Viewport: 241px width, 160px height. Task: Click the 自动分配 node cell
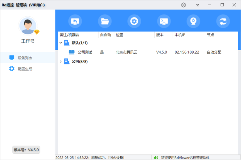[214, 52]
